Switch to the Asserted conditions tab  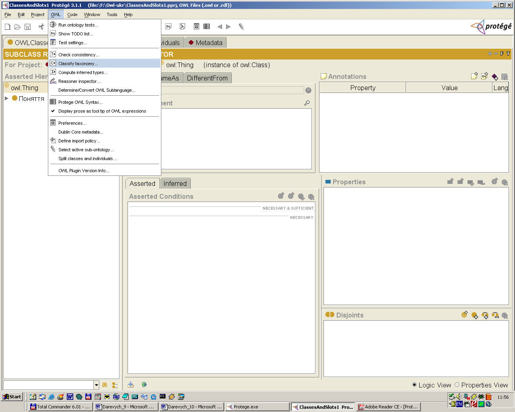[x=142, y=183]
